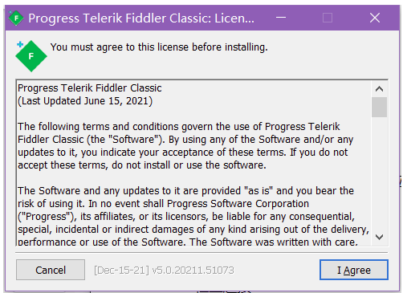Click the "You must agree to this license" message
This screenshot has height=293, width=403.
159,47
